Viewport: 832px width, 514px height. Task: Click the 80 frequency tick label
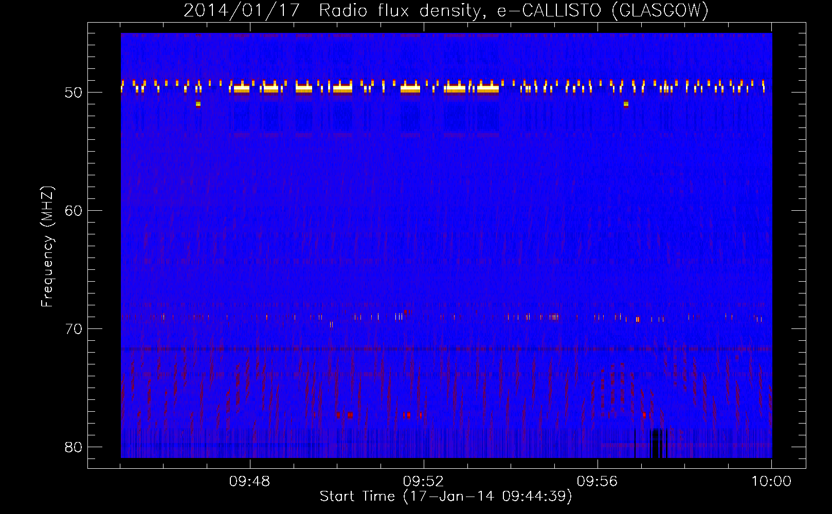(74, 447)
